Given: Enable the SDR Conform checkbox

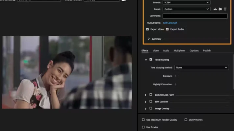Looking at the screenshot, I should click(x=151, y=102).
